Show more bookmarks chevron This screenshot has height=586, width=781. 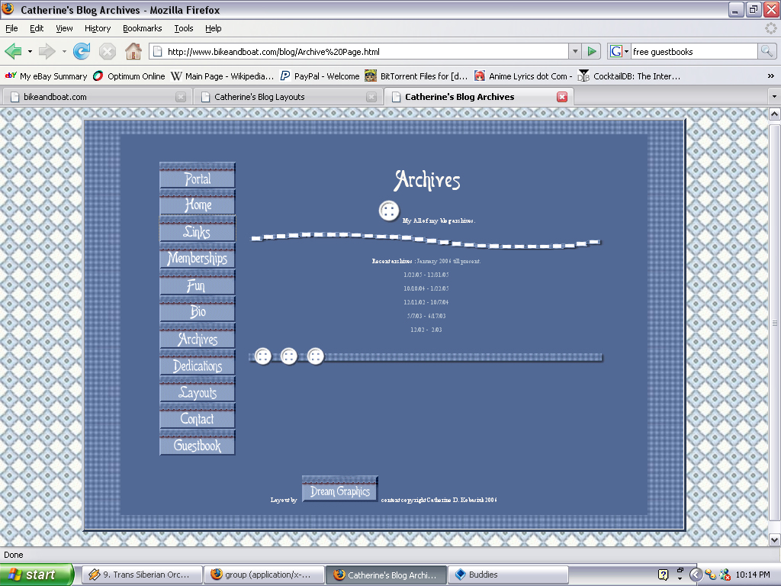point(770,76)
